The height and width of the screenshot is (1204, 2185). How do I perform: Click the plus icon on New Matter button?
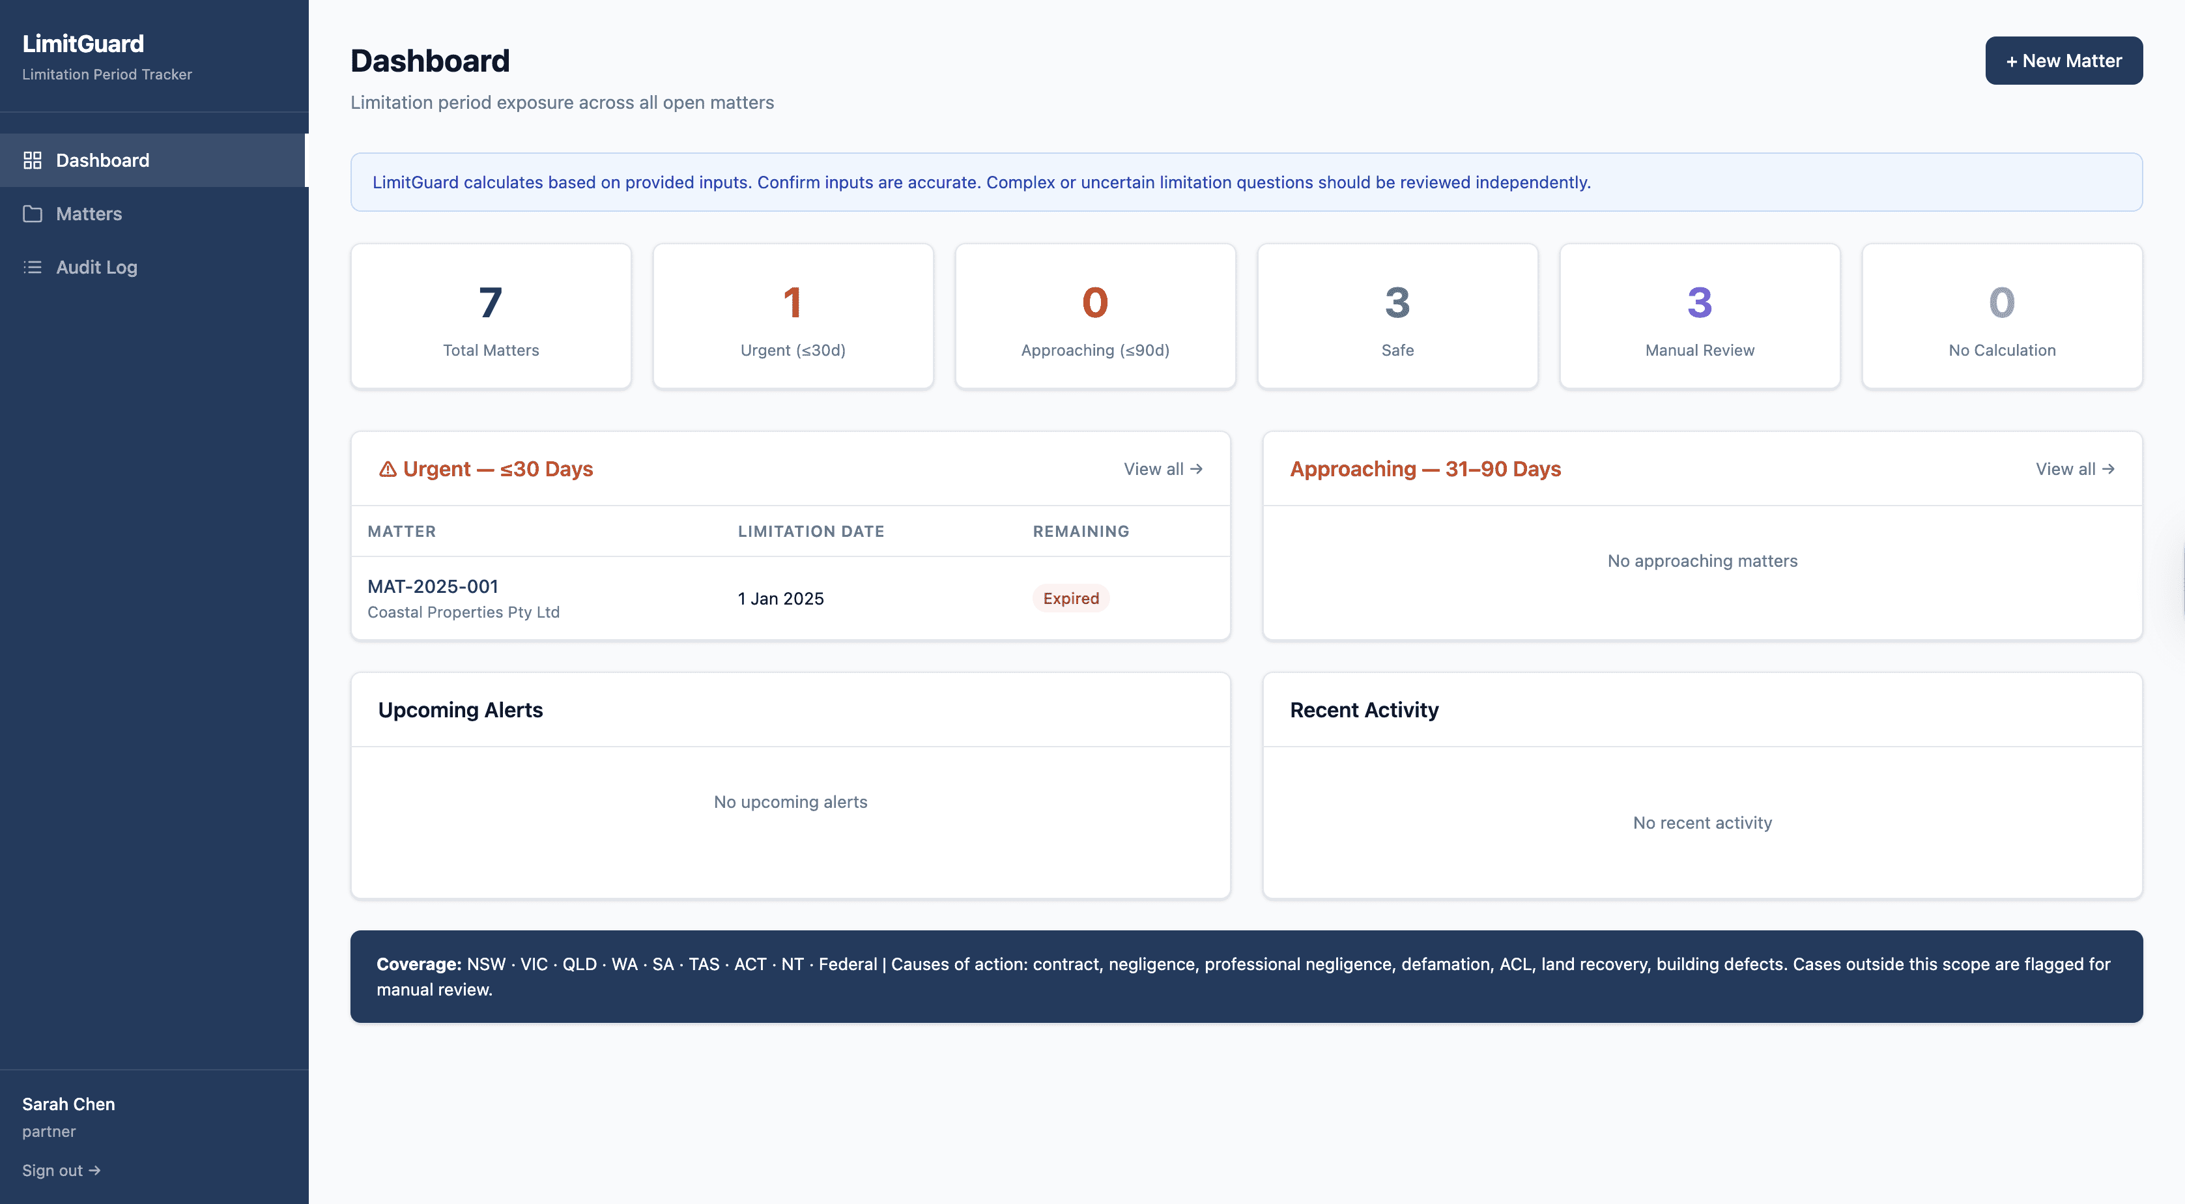[2012, 60]
